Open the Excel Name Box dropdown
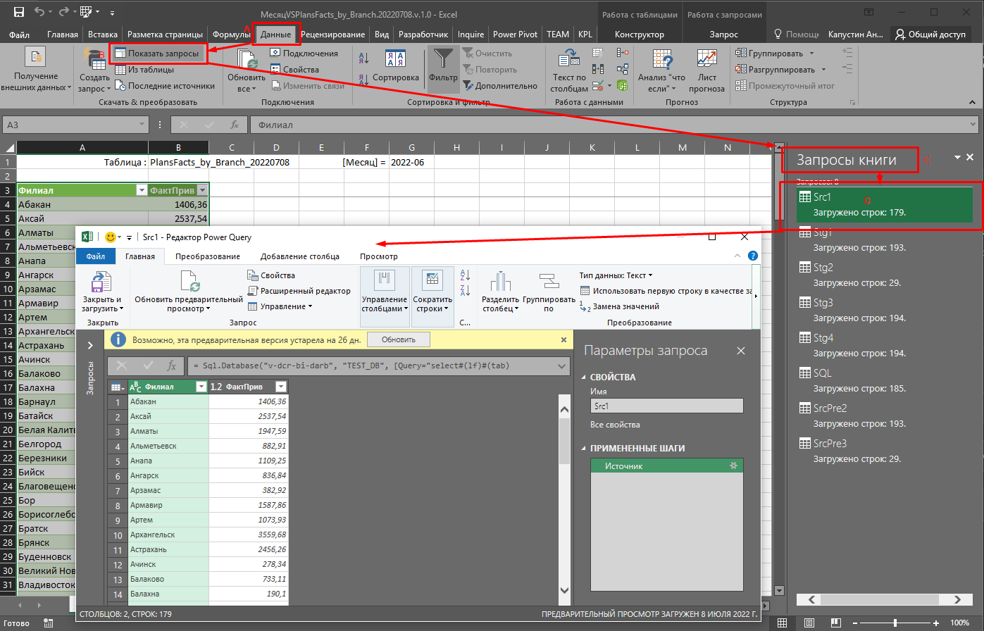This screenshot has width=984, height=631. coord(142,125)
